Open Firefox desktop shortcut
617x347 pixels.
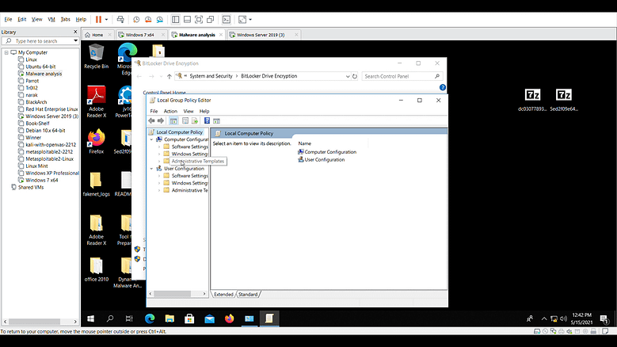pyautogui.click(x=96, y=141)
